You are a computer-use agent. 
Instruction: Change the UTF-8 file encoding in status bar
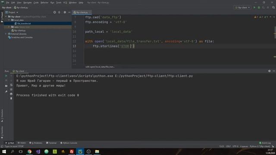pos(235,146)
